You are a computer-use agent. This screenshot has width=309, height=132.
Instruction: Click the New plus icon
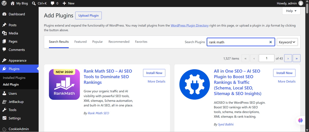coord(64,3)
